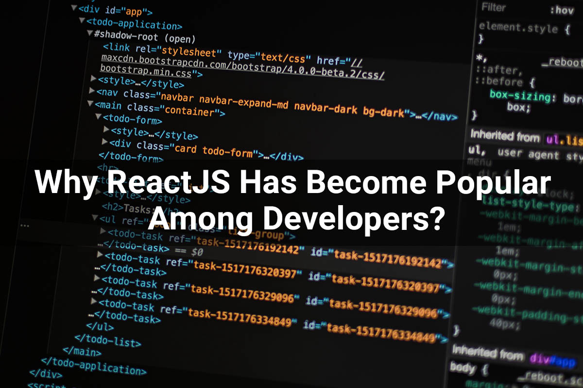Open the bootstrap.min.css link text
The height and width of the screenshot is (388, 583).
(x=146, y=71)
